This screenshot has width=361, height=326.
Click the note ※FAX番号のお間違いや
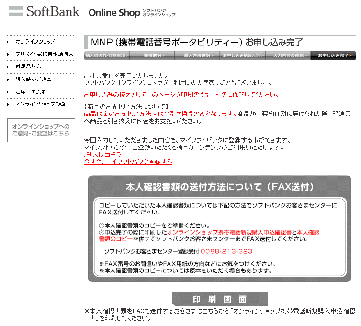(x=187, y=264)
